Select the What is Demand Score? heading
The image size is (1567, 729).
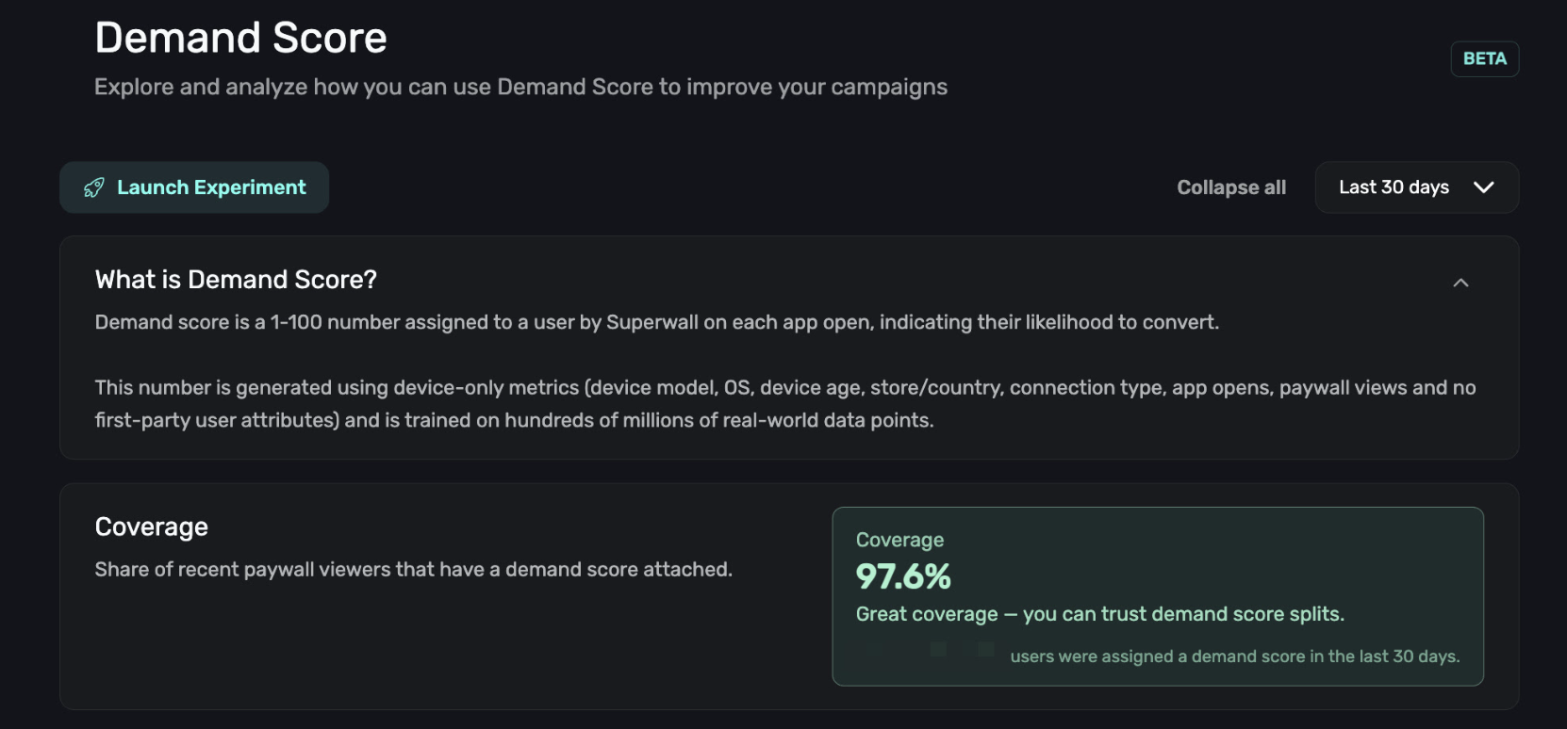[x=236, y=280]
